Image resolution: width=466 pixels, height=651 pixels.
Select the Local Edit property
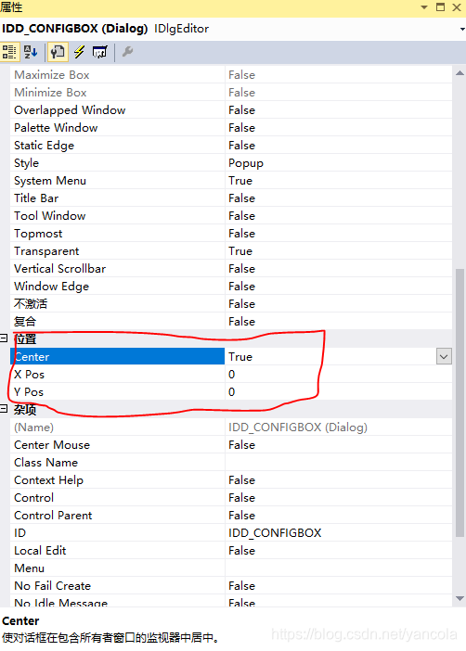click(117, 551)
